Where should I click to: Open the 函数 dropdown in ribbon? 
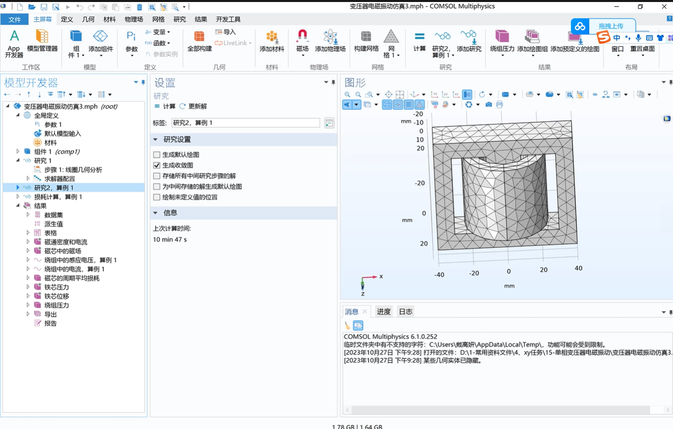point(157,43)
